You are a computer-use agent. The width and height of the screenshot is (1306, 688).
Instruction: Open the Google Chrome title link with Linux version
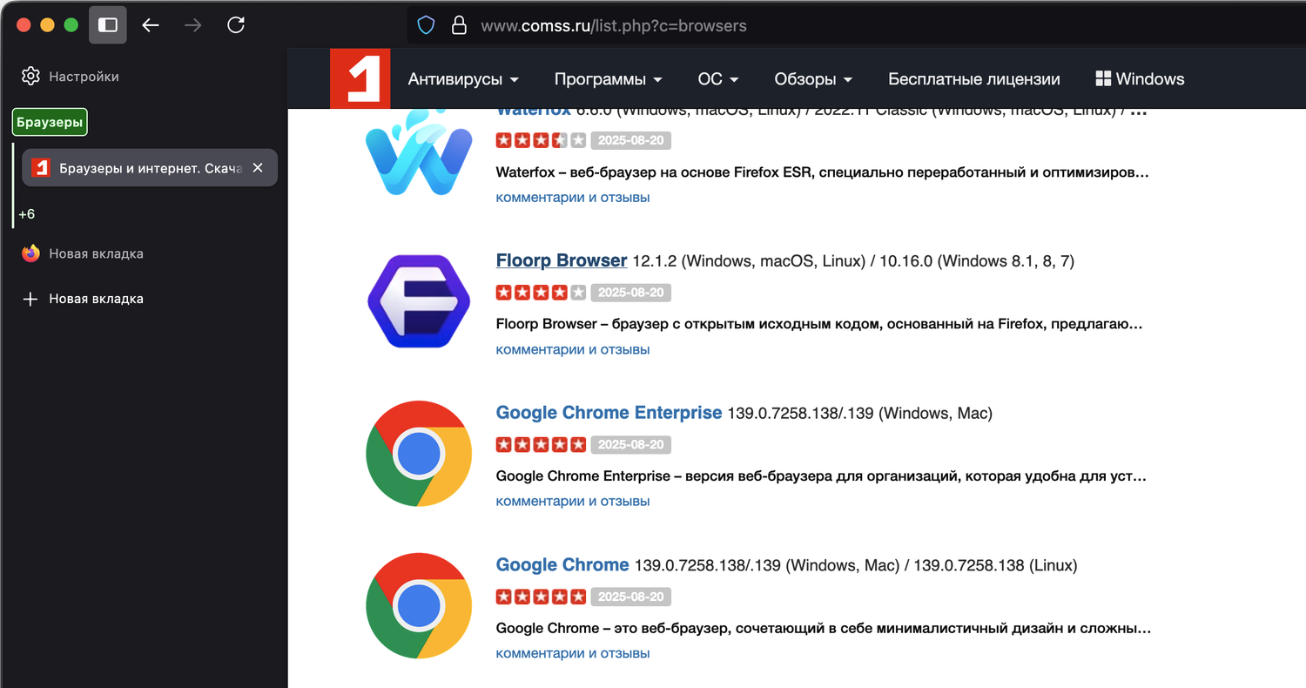pos(562,565)
